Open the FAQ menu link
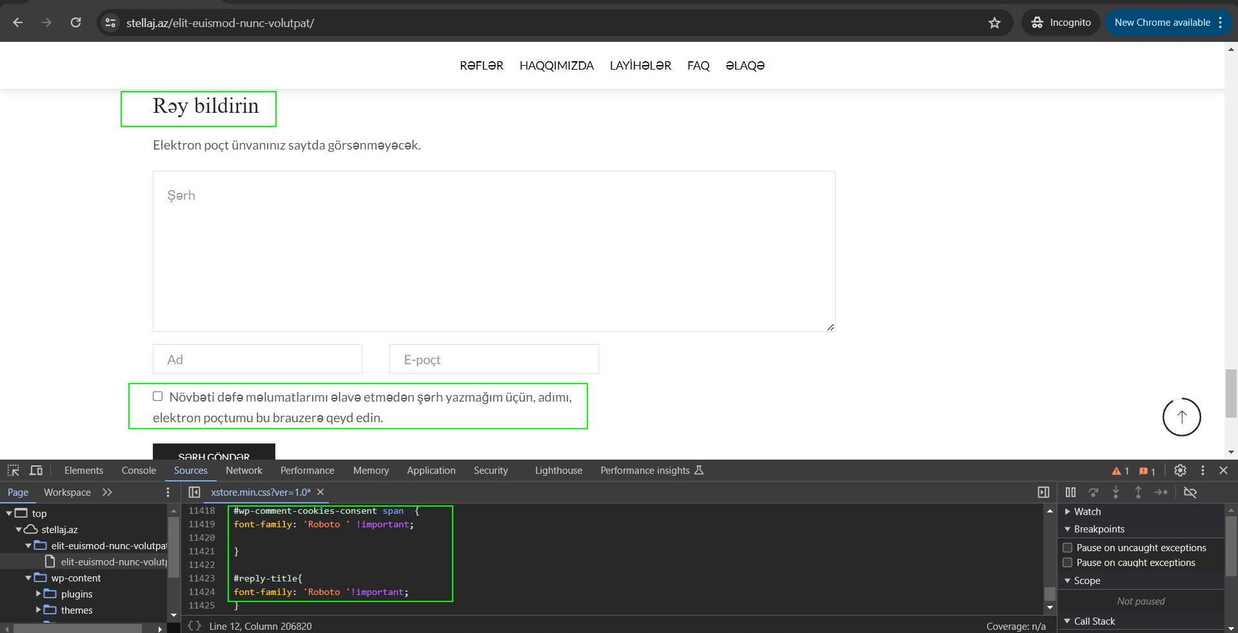This screenshot has height=633, width=1238. click(x=698, y=66)
